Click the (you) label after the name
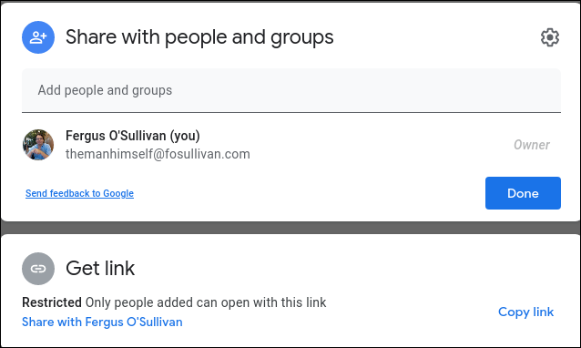581x348 pixels. click(185, 136)
